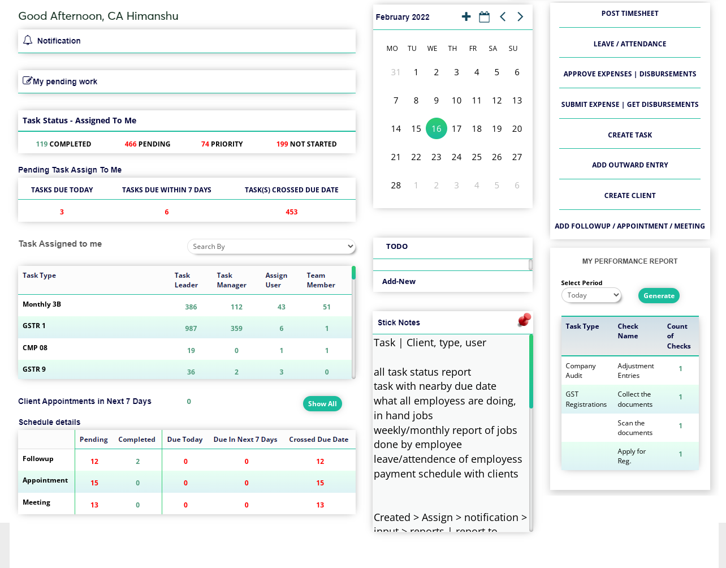Image resolution: width=726 pixels, height=568 pixels.
Task: Add a new calendar event via plus icon
Action: coord(466,17)
